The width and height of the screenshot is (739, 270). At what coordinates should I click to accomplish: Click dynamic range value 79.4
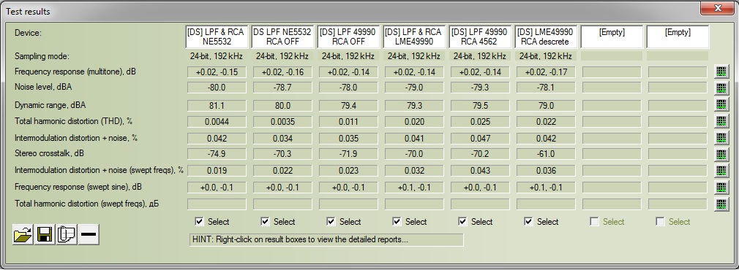pyautogui.click(x=348, y=105)
